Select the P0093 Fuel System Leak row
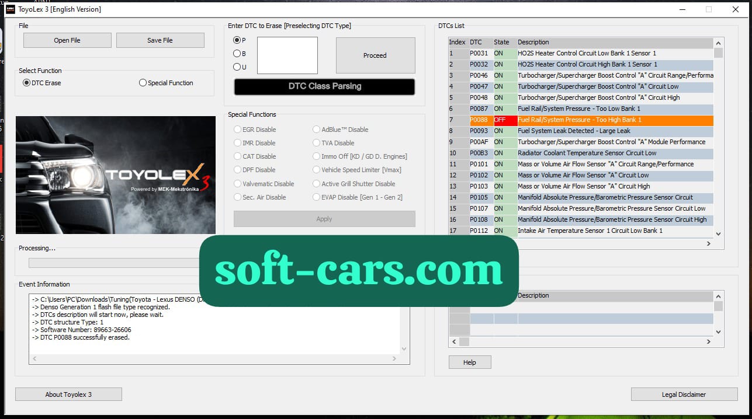Viewport: 752px width, 419px height. click(x=581, y=131)
